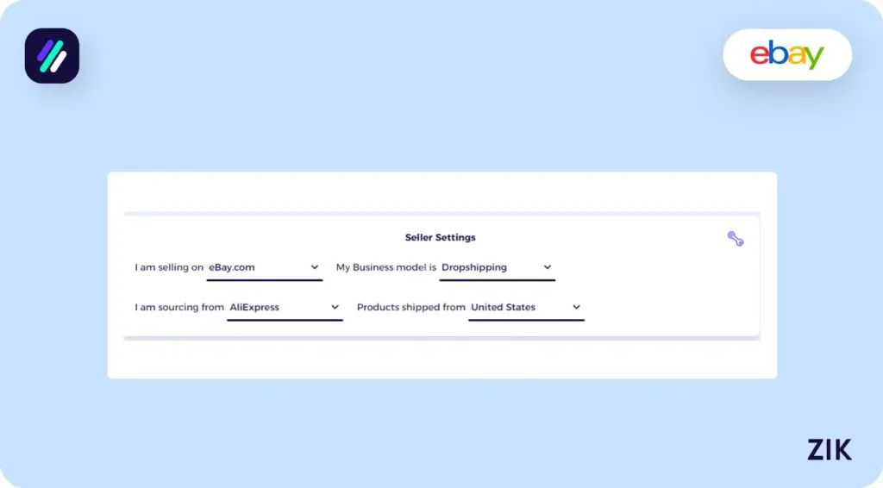Open the United States dropdown chevron
This screenshot has width=883, height=488.
(576, 307)
